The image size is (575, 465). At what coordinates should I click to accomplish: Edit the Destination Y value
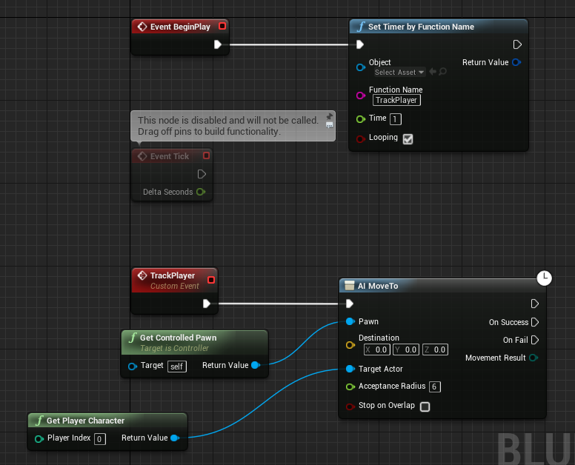pos(406,349)
